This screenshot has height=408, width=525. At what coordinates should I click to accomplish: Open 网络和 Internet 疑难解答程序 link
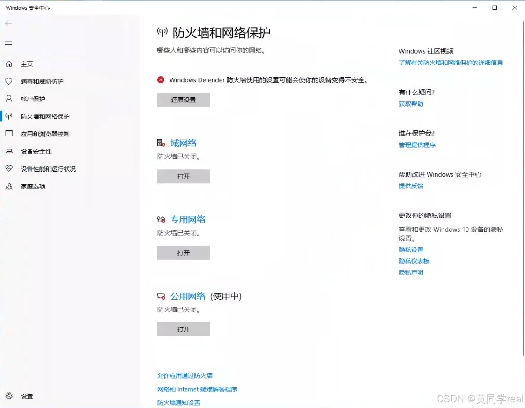pyautogui.click(x=197, y=389)
